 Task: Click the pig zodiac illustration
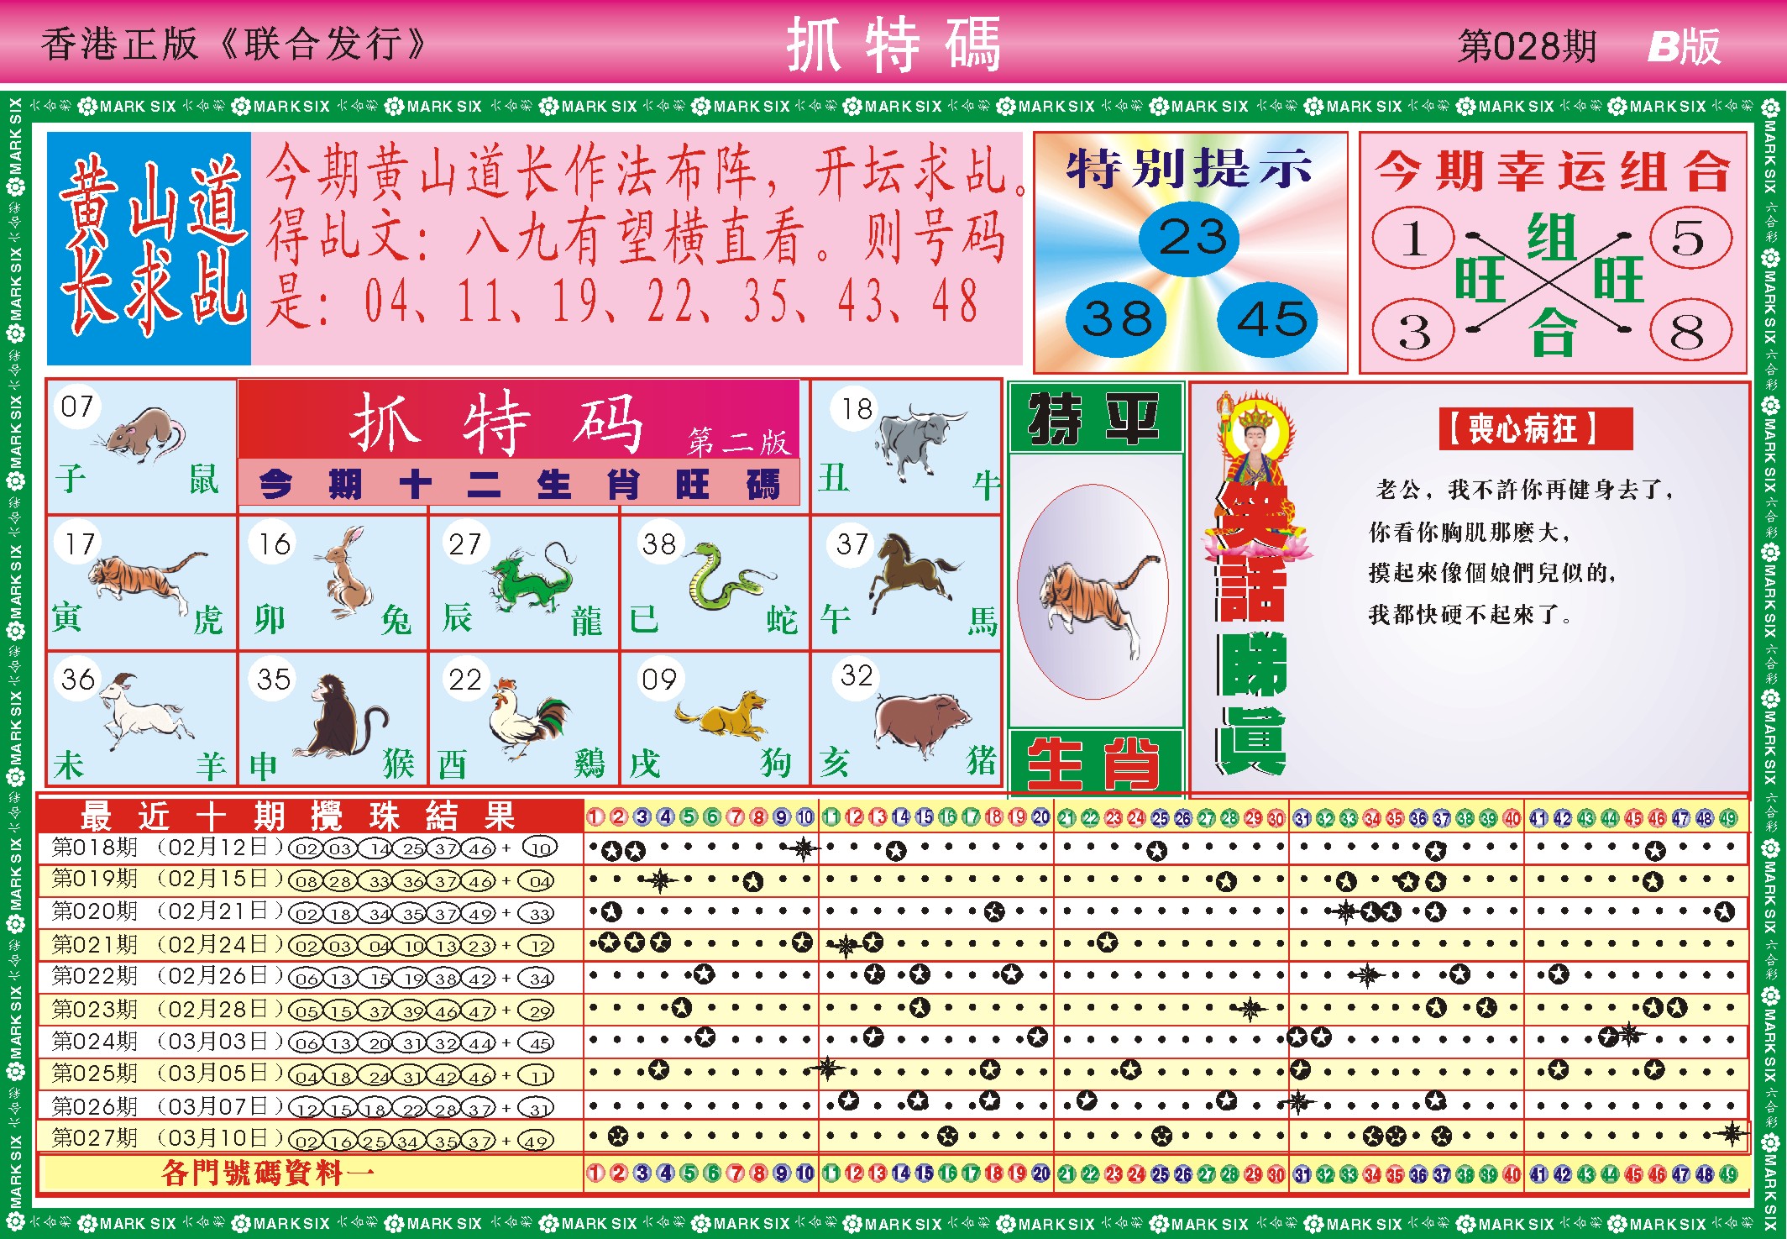920,721
